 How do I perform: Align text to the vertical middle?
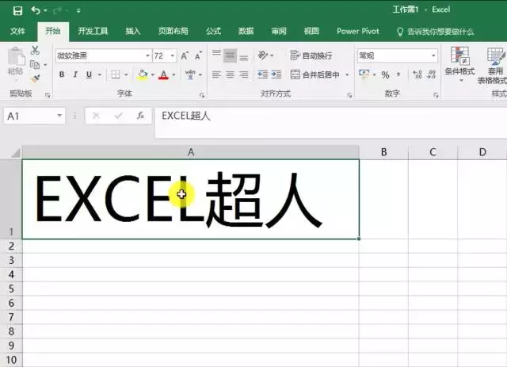230,55
